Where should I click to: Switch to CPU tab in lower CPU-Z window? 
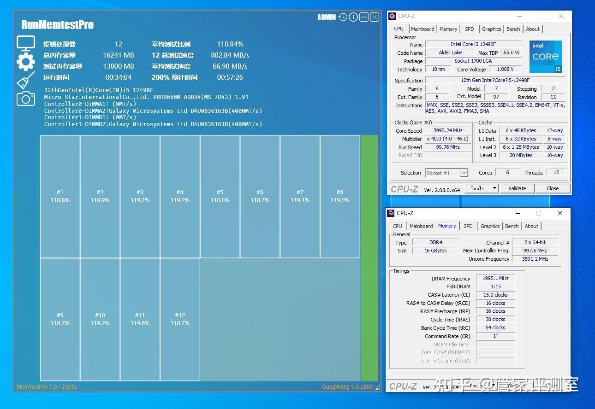click(x=398, y=226)
